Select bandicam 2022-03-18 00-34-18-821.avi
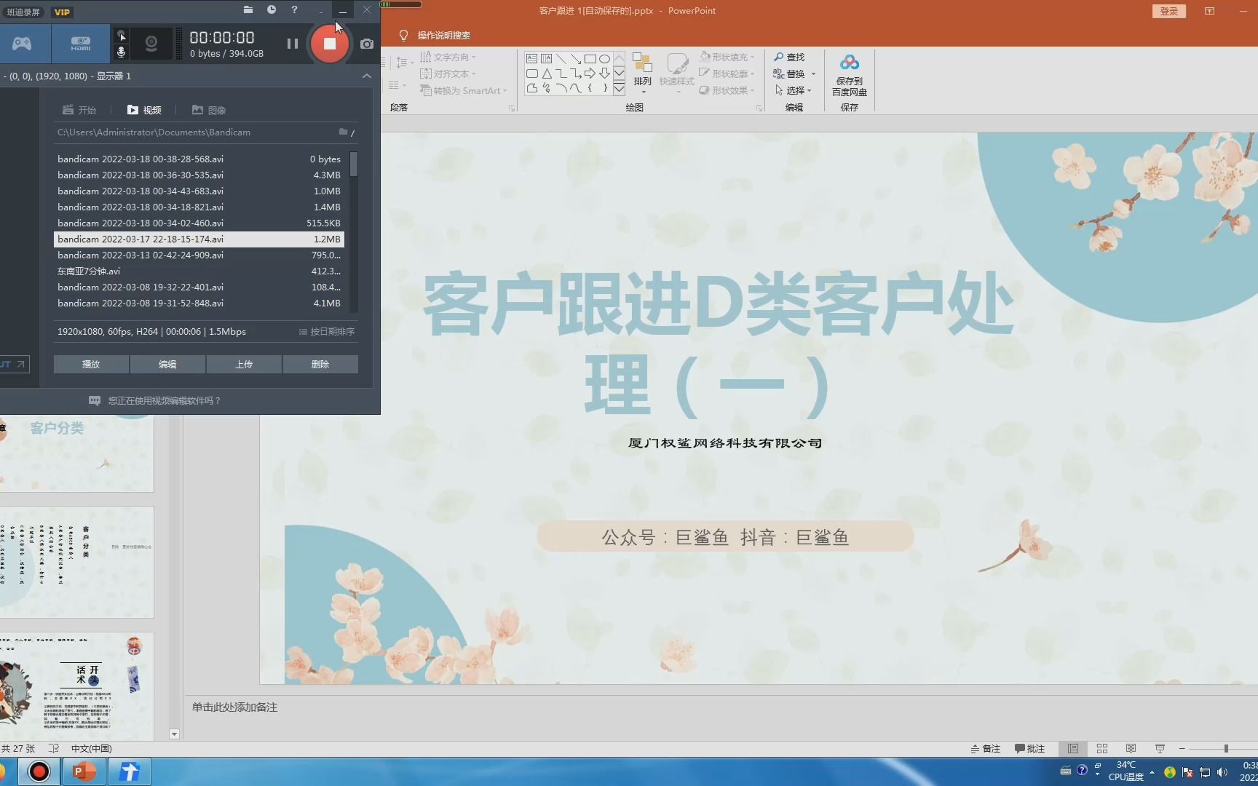The height and width of the screenshot is (786, 1258). 199,207
